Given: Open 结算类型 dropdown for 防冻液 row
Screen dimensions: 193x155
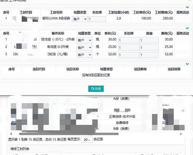Looking at the screenshot, I should point(84,40).
